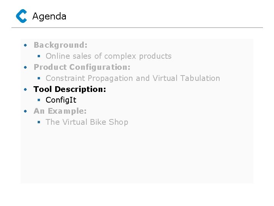Image resolution: width=274 pixels, height=206 pixels.
Task: Click the bullet beside An Example:
Action: 25,111
